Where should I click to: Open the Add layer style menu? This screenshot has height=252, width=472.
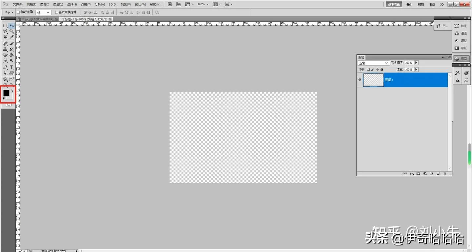(x=412, y=173)
